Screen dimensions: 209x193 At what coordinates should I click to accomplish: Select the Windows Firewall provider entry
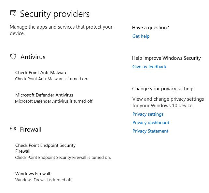tap(33, 174)
